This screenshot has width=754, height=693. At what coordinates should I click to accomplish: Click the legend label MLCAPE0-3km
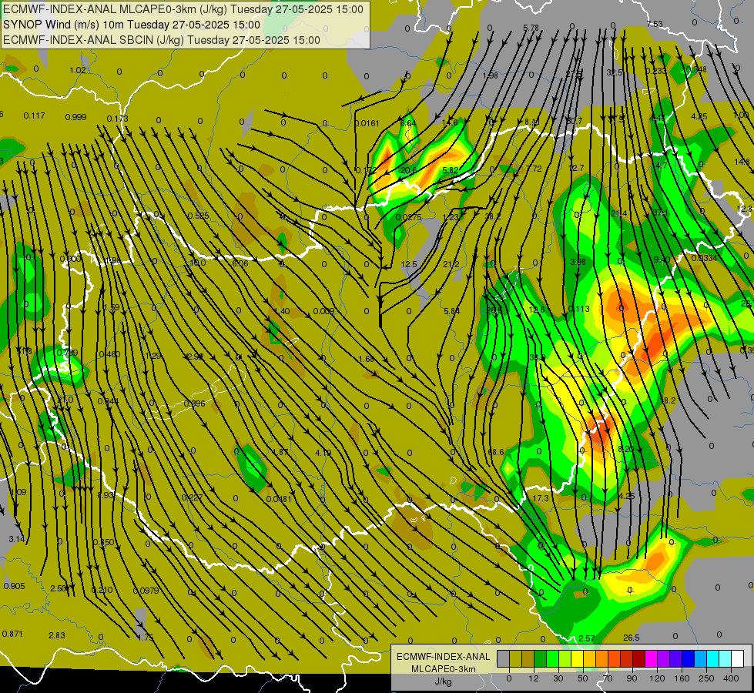(x=443, y=669)
